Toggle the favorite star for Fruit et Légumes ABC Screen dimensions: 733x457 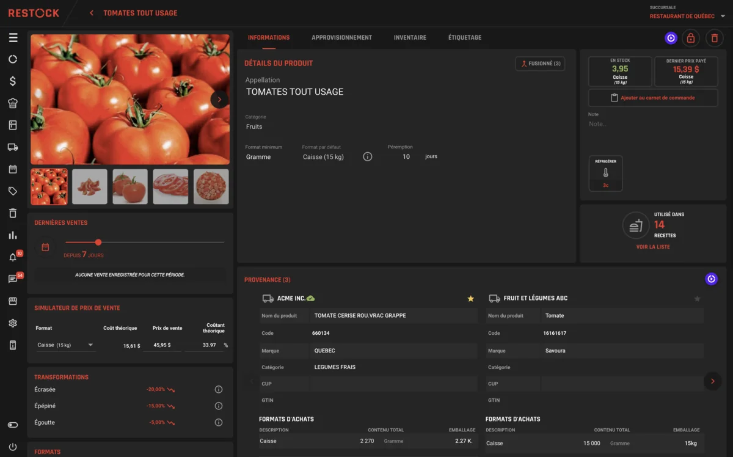pos(697,299)
